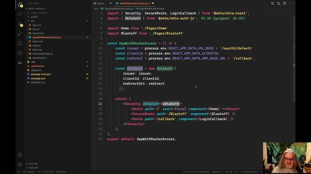Click the editor vertical scrollbar
Screen dimensions: 311x174
point(294,59)
